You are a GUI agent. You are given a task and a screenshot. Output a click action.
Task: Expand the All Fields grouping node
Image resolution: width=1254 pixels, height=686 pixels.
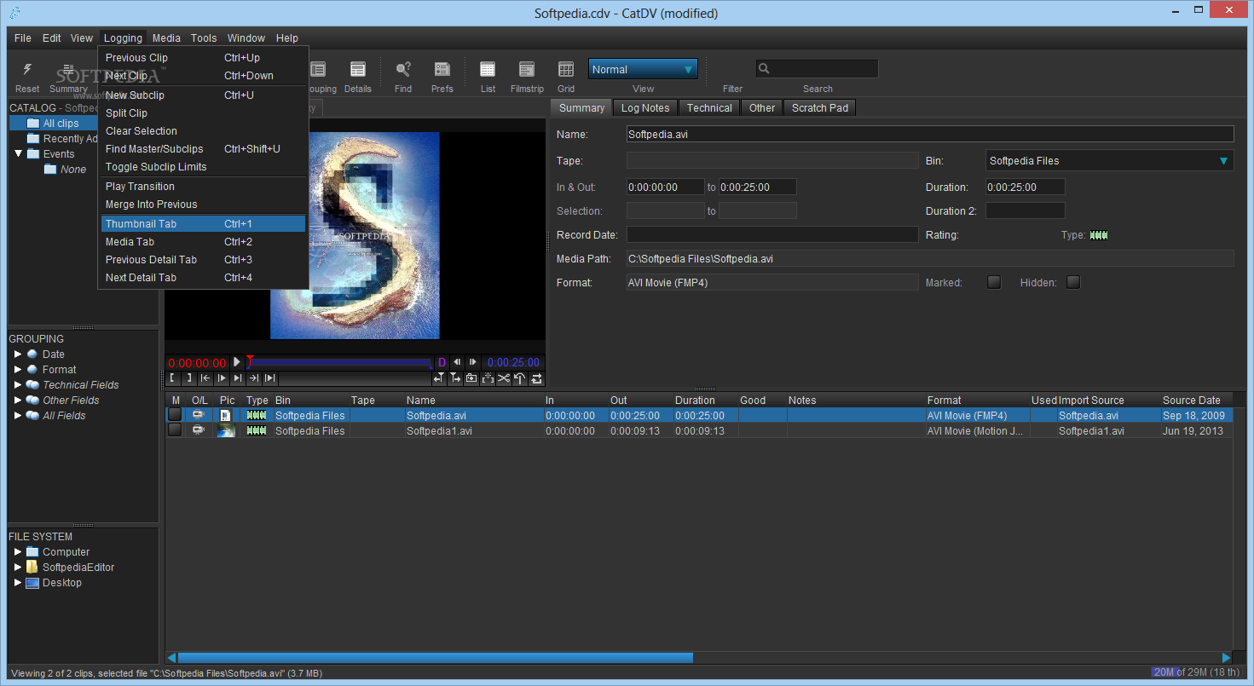pyautogui.click(x=19, y=416)
